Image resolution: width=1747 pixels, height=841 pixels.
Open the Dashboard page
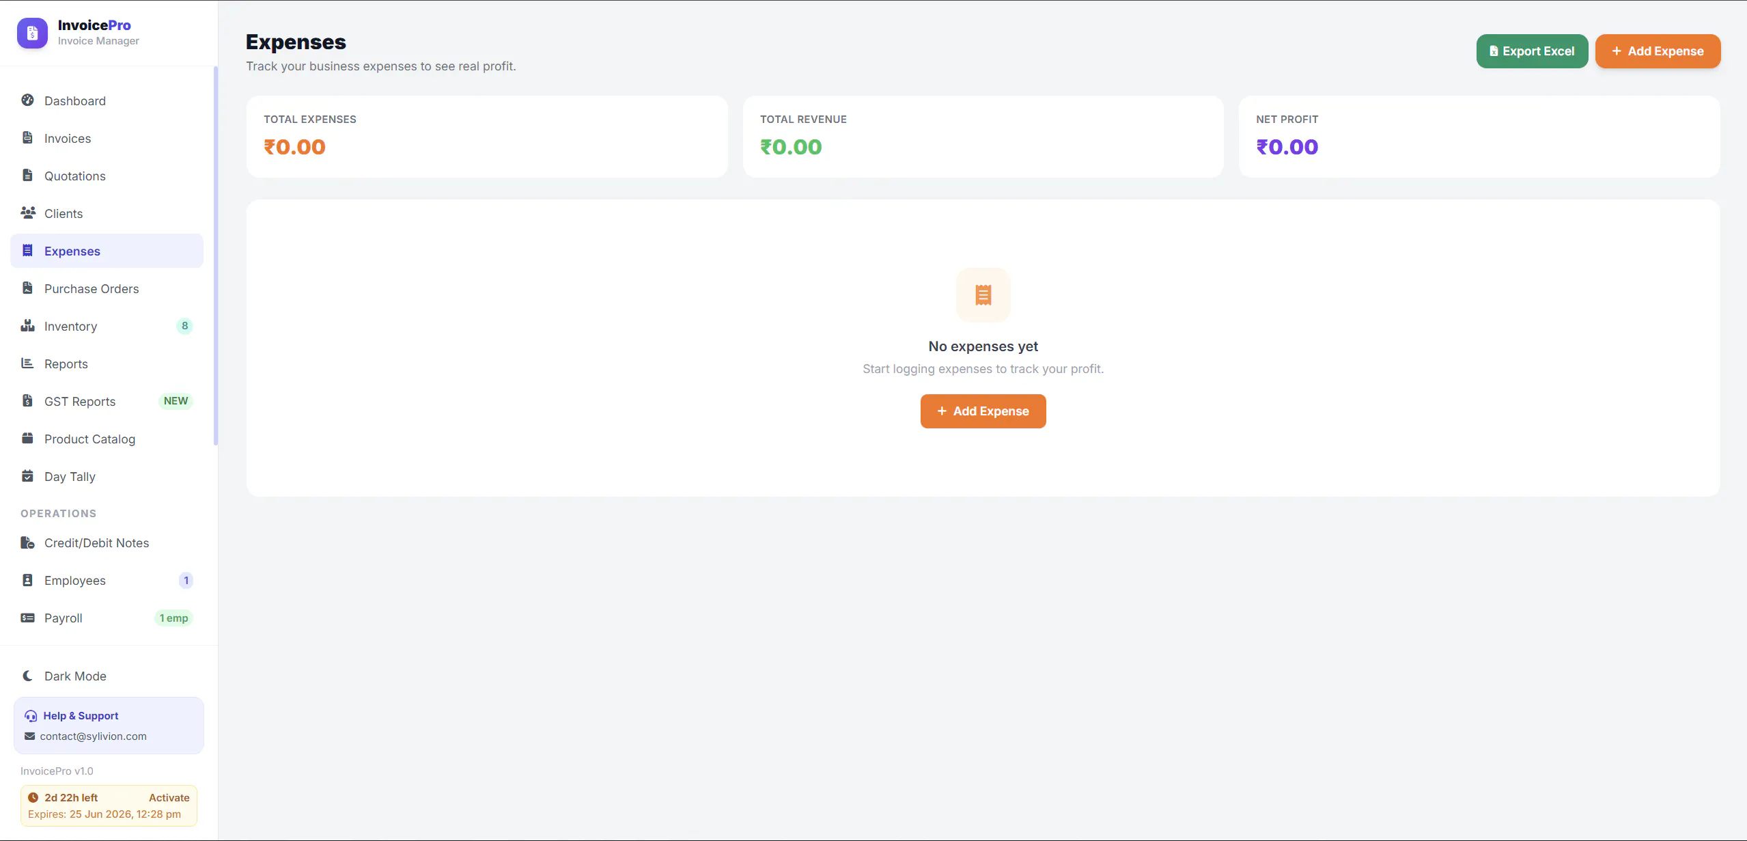tap(107, 100)
